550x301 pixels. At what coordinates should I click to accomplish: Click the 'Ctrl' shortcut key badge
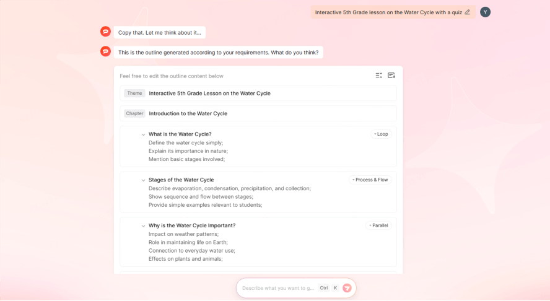coord(324,288)
